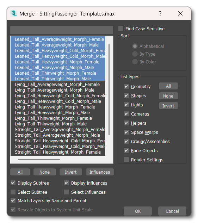Viewport: 198px width, 223px height.
Task: Select Straight_Tall_Heavyweight_Morph_Female entry
Action: pos(58,152)
